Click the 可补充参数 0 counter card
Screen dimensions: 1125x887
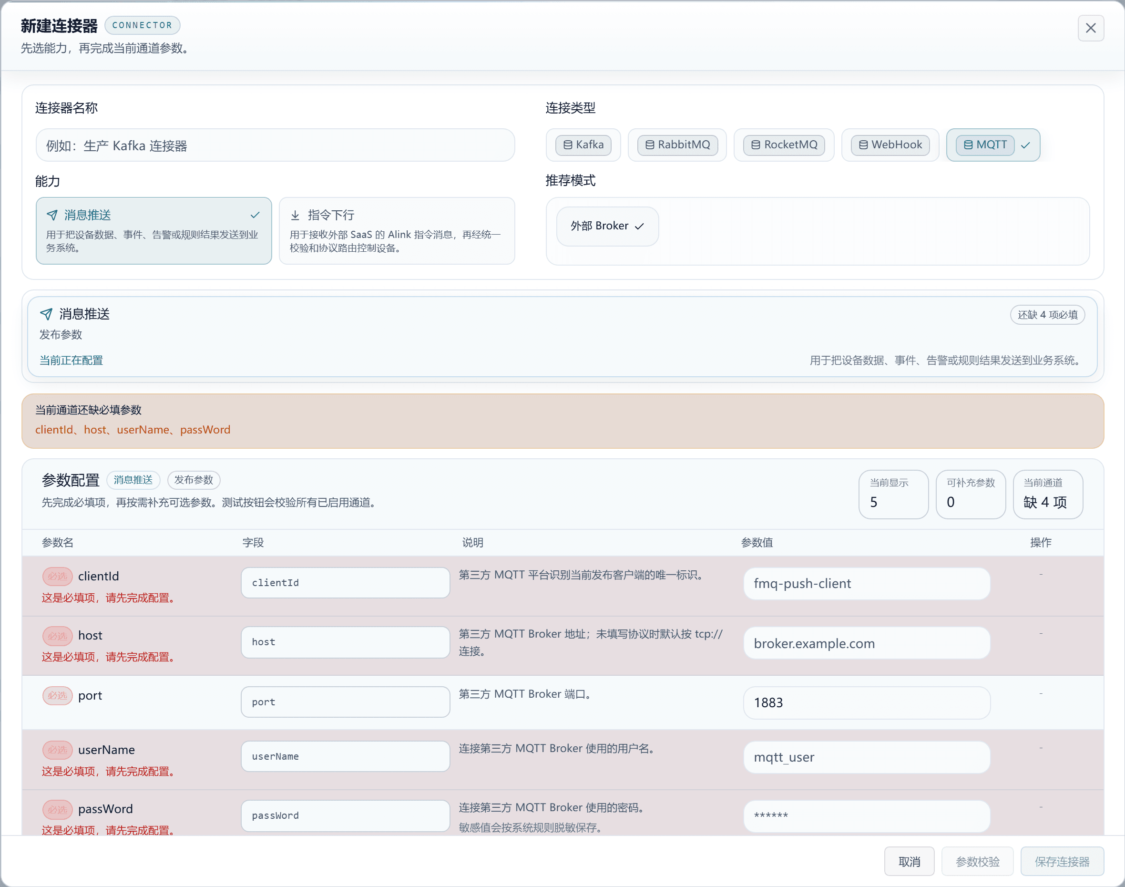(x=970, y=495)
